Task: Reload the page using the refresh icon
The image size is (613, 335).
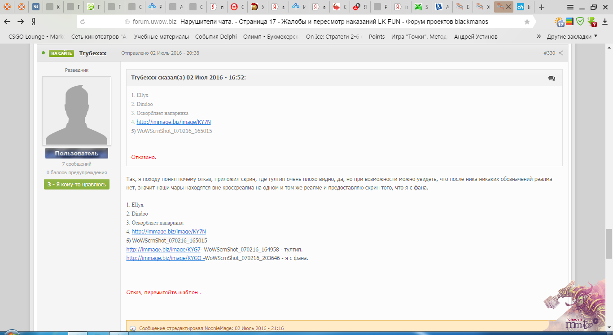Action: click(83, 22)
